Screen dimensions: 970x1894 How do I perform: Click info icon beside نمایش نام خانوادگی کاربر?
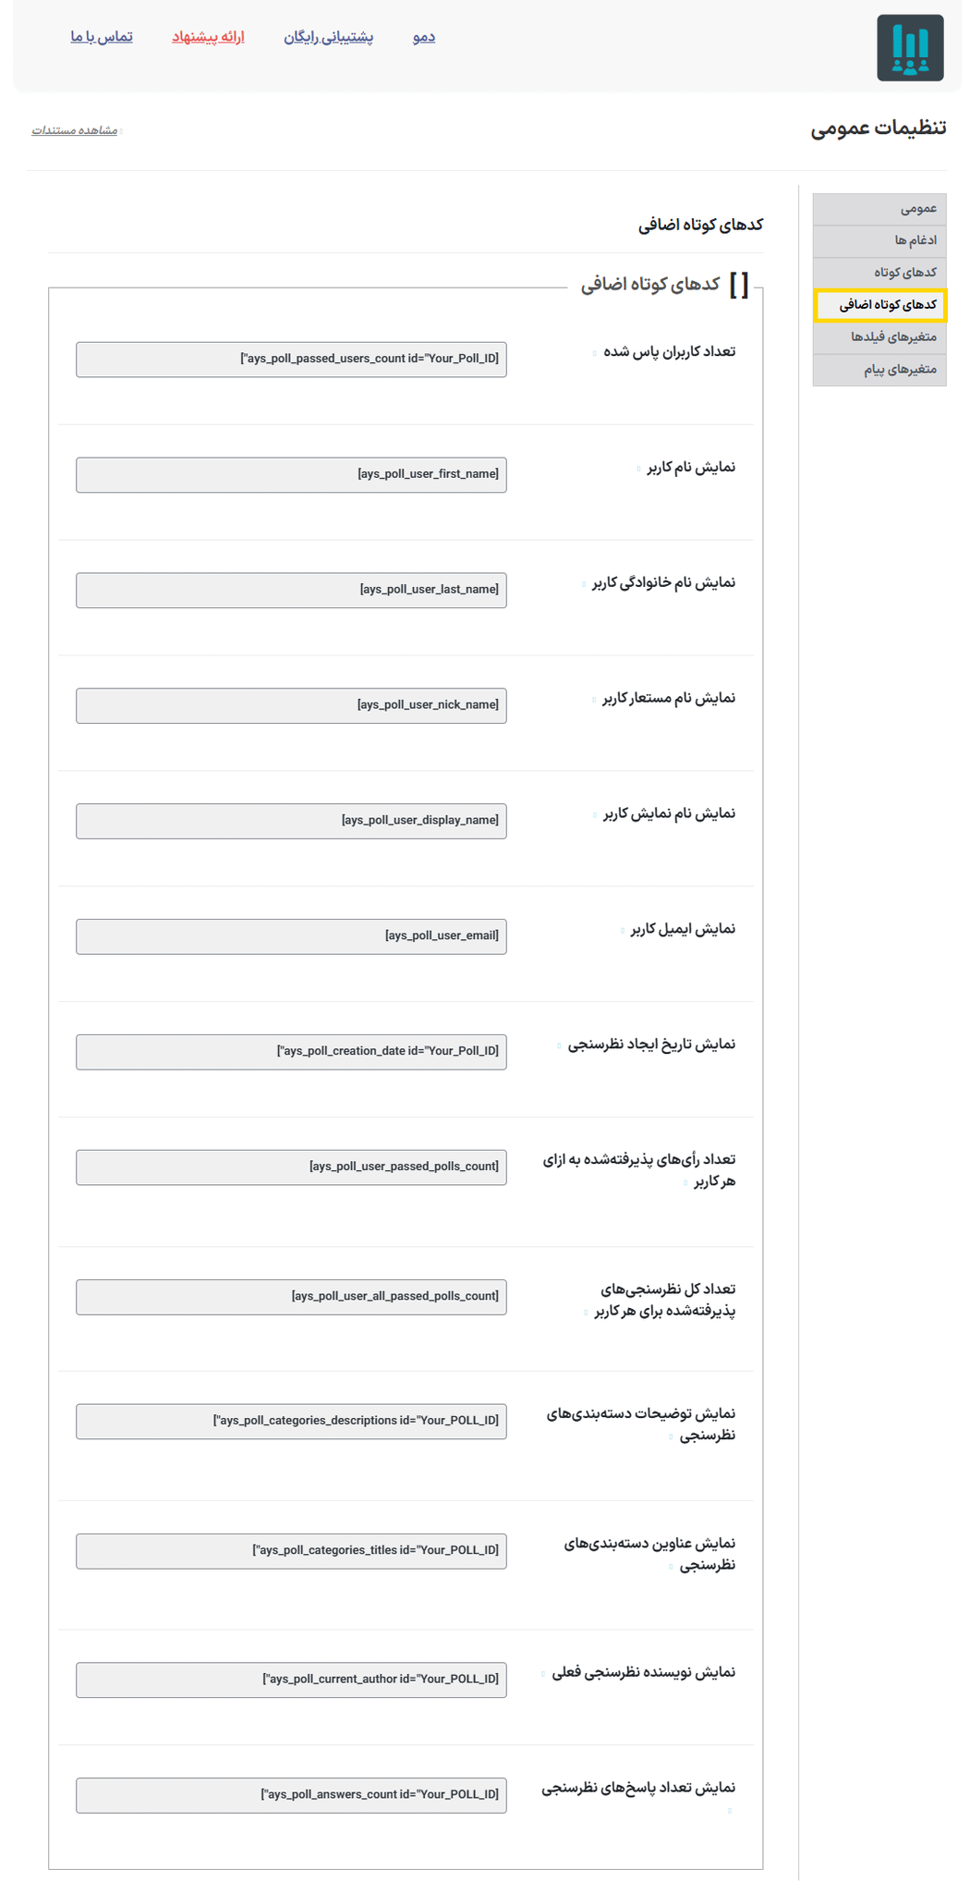pos(583,584)
